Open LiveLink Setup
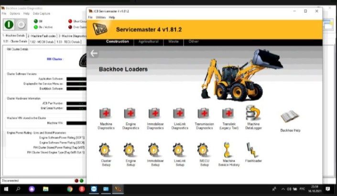 pos(180,154)
